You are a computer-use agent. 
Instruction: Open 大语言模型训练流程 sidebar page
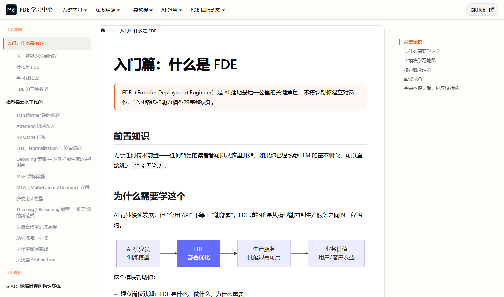36,227
